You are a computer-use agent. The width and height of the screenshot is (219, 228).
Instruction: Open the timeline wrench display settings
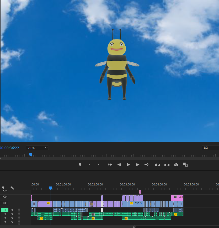12,188
